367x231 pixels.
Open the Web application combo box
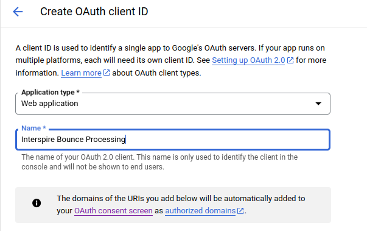173,104
